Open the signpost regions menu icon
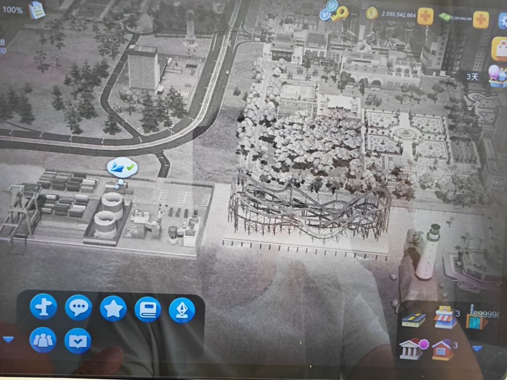Viewport: 507px width, 380px height. (x=43, y=306)
